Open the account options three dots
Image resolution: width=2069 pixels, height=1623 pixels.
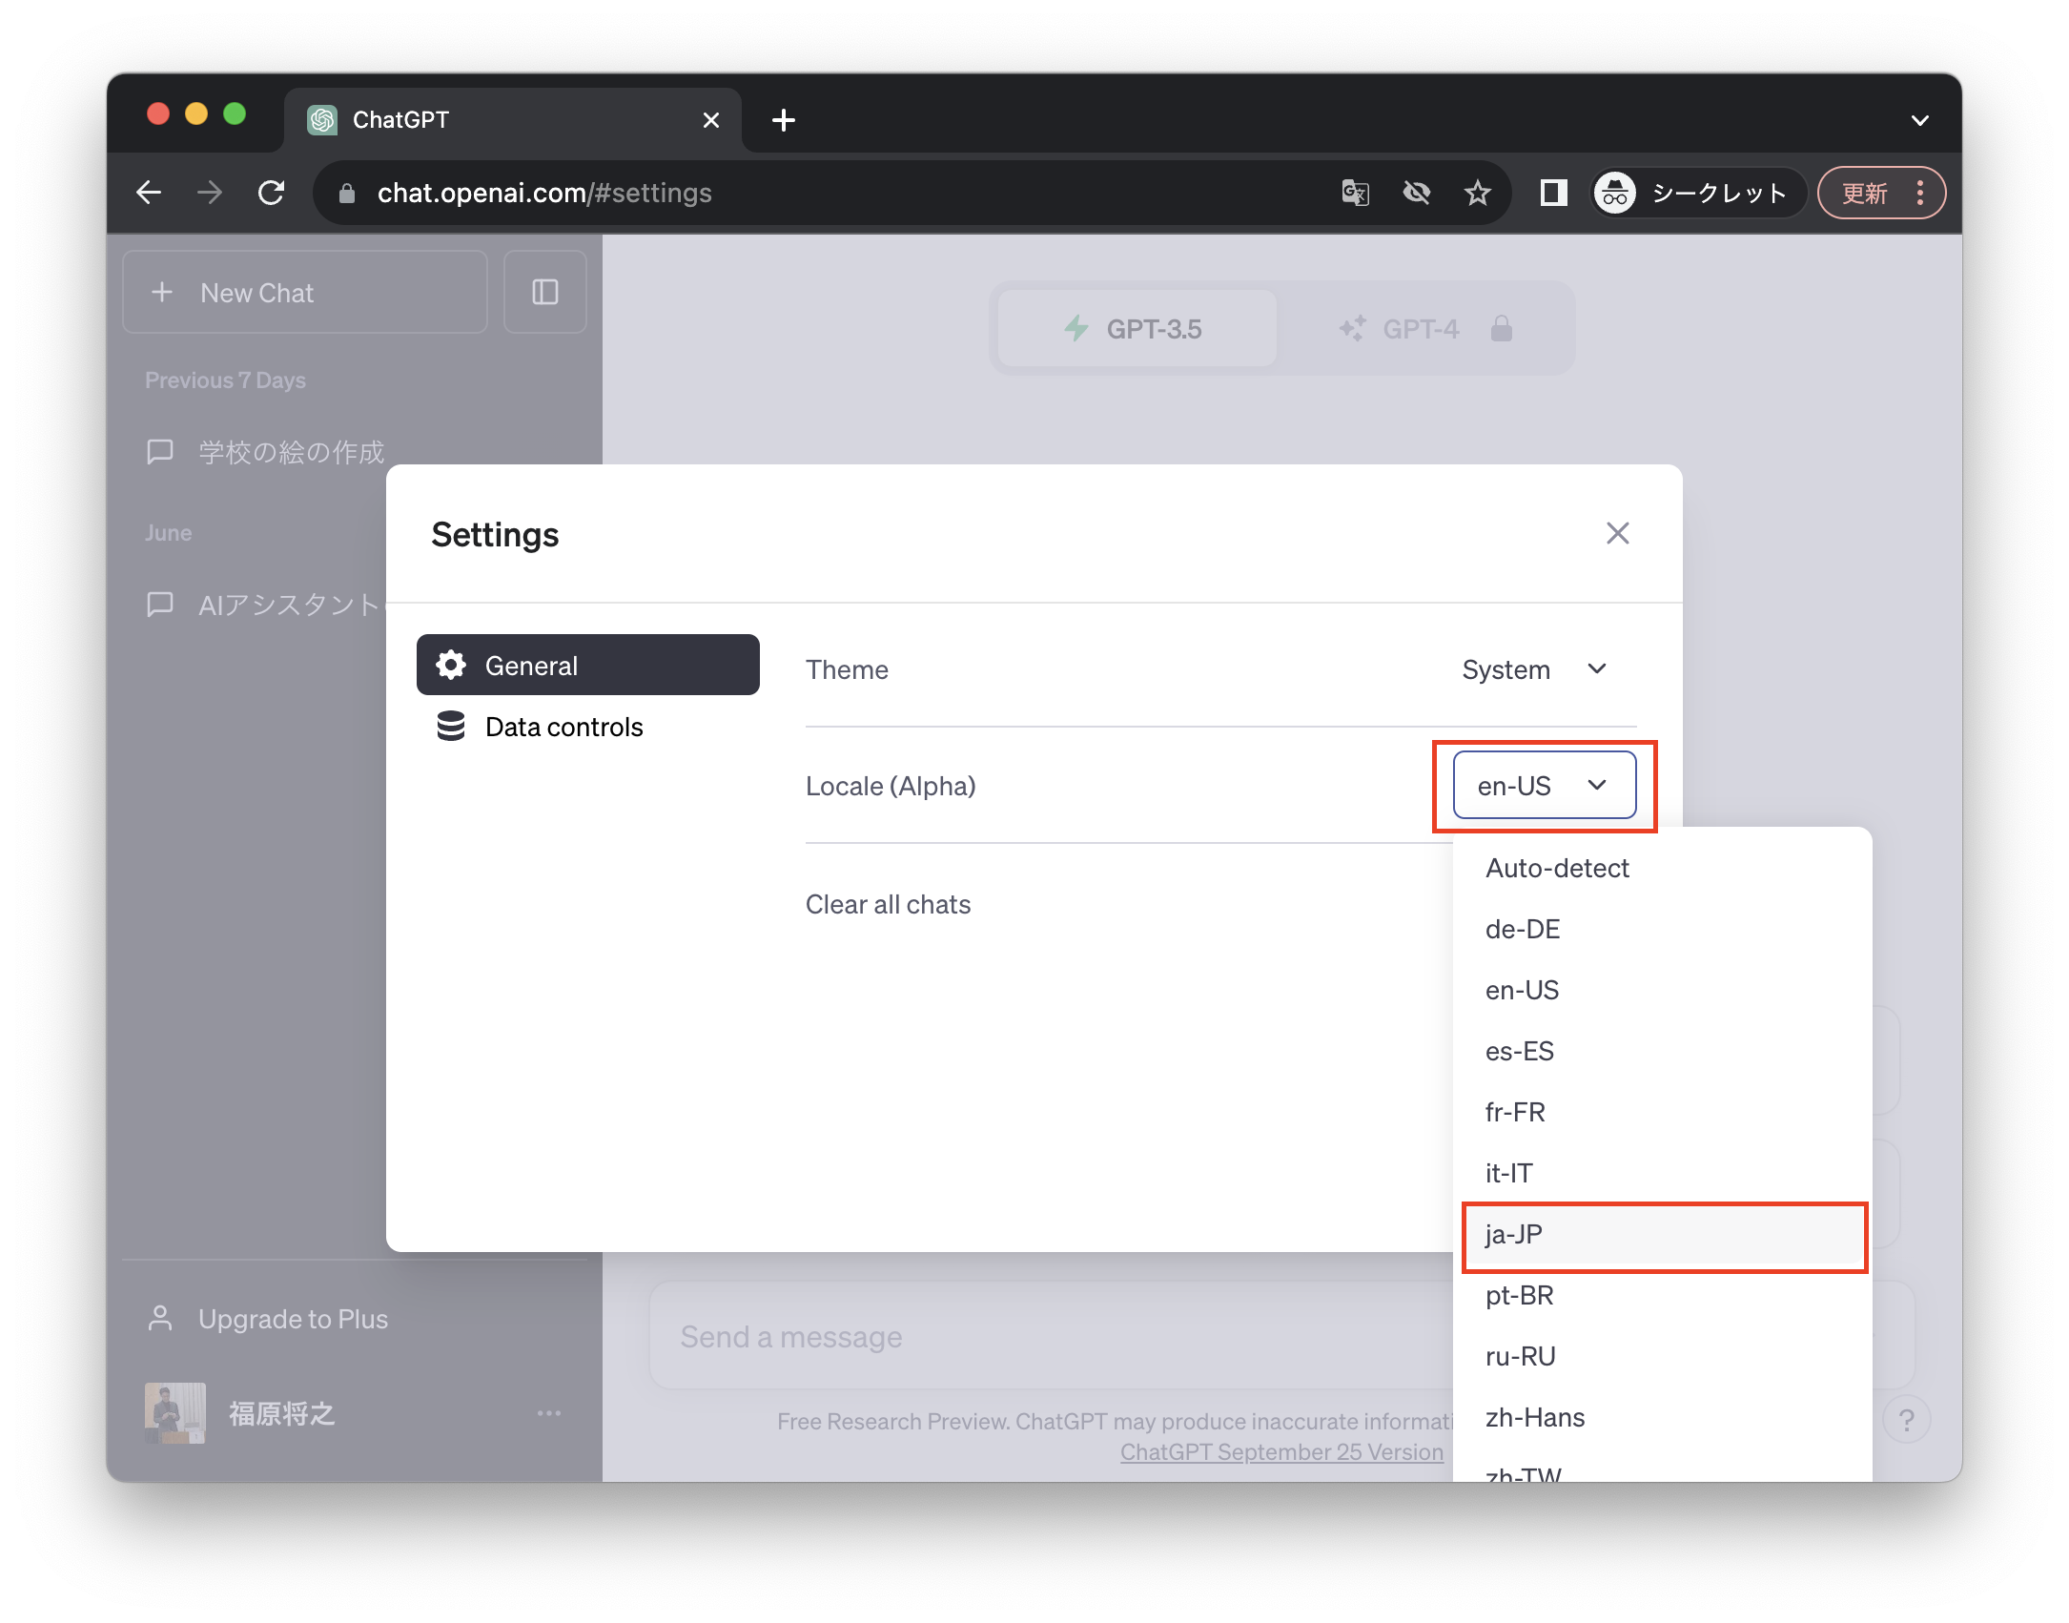[x=549, y=1413]
